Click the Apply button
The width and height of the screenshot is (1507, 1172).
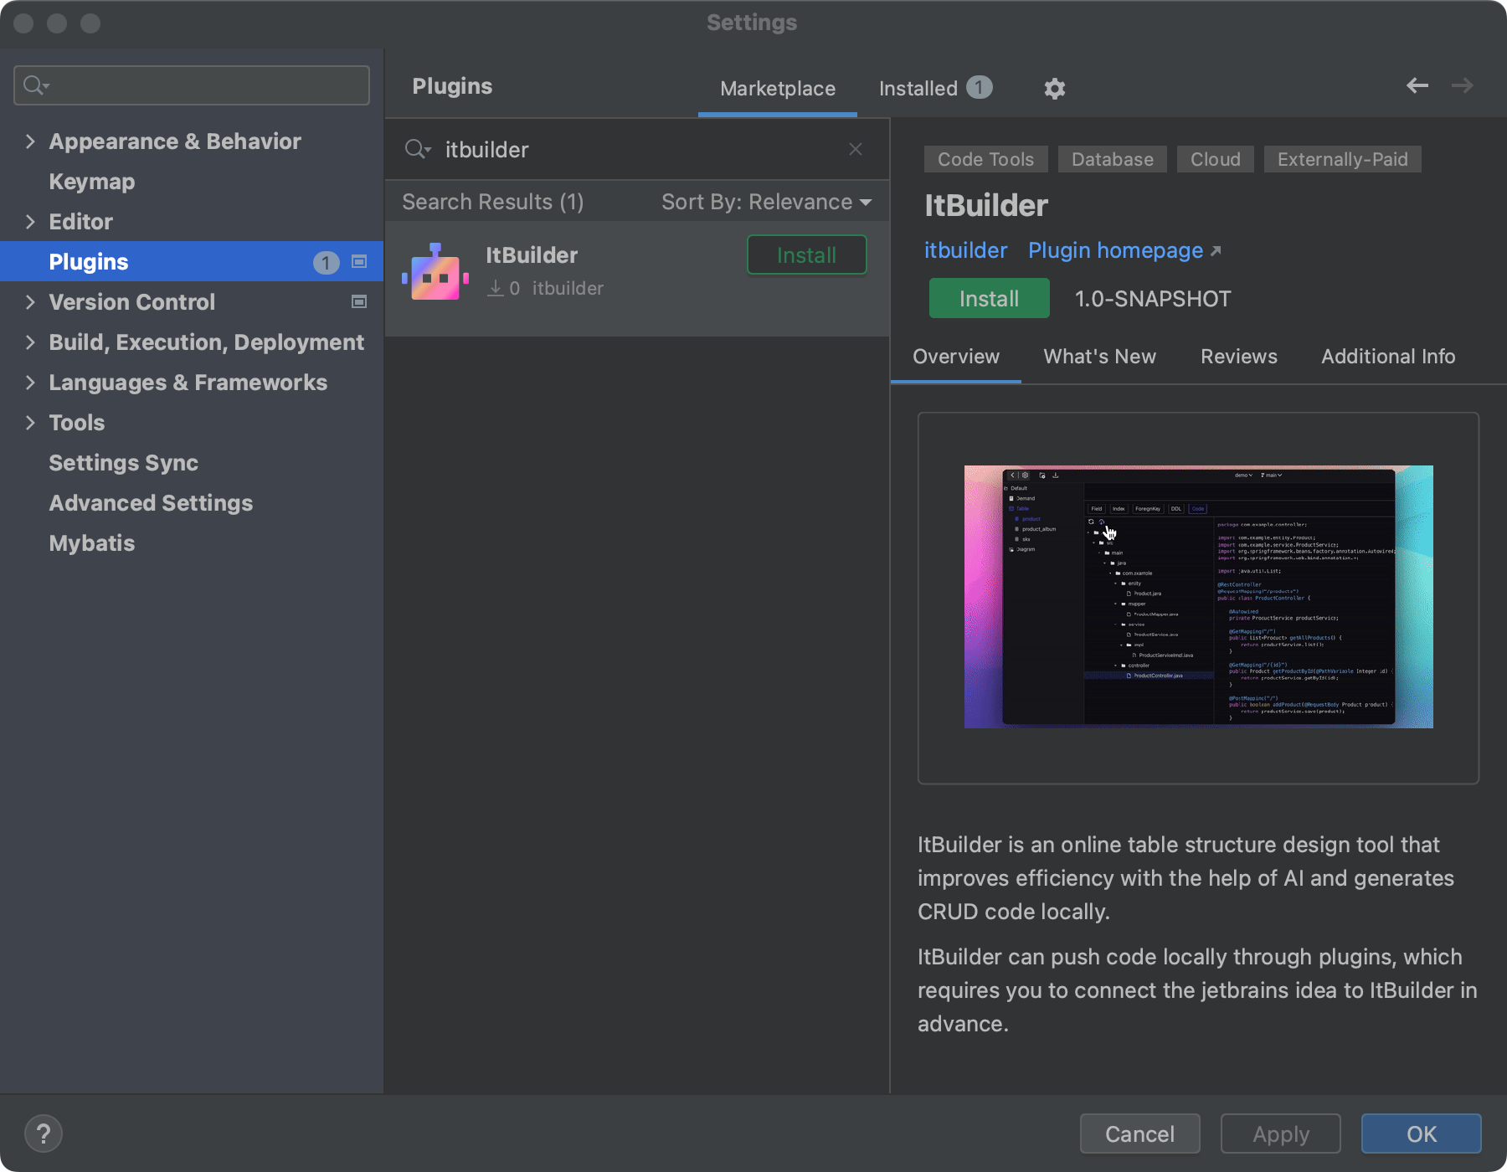coord(1280,1134)
